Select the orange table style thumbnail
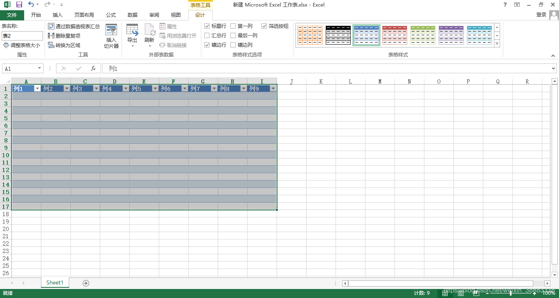Viewport: 559px width, 298px height. 310,35
